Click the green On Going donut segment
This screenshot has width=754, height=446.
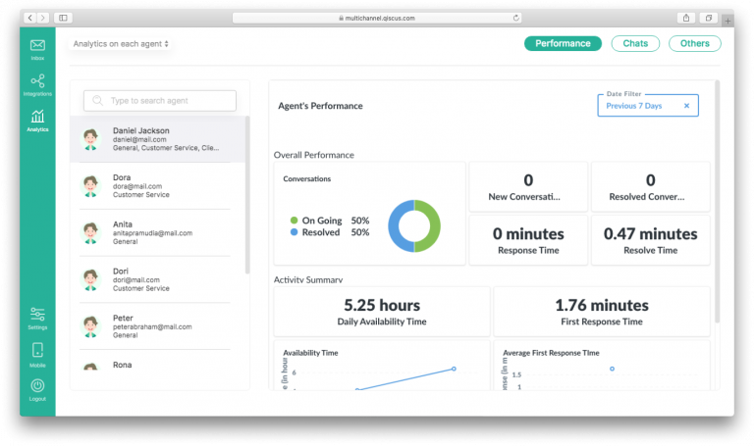coord(427,225)
